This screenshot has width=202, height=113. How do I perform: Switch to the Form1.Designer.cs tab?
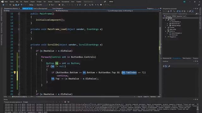tap(57, 8)
